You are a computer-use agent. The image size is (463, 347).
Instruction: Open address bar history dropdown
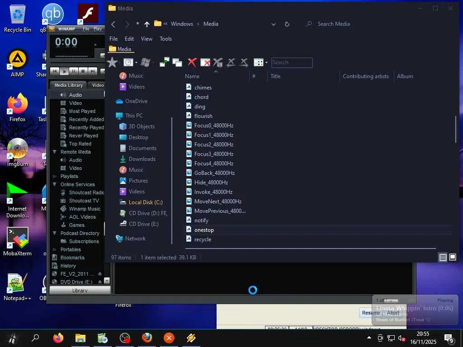274,24
